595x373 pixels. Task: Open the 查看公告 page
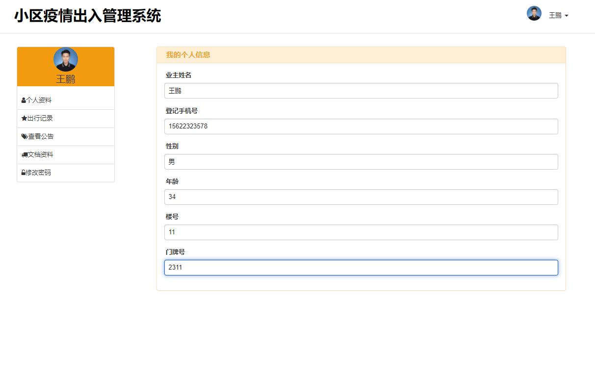[x=41, y=136]
